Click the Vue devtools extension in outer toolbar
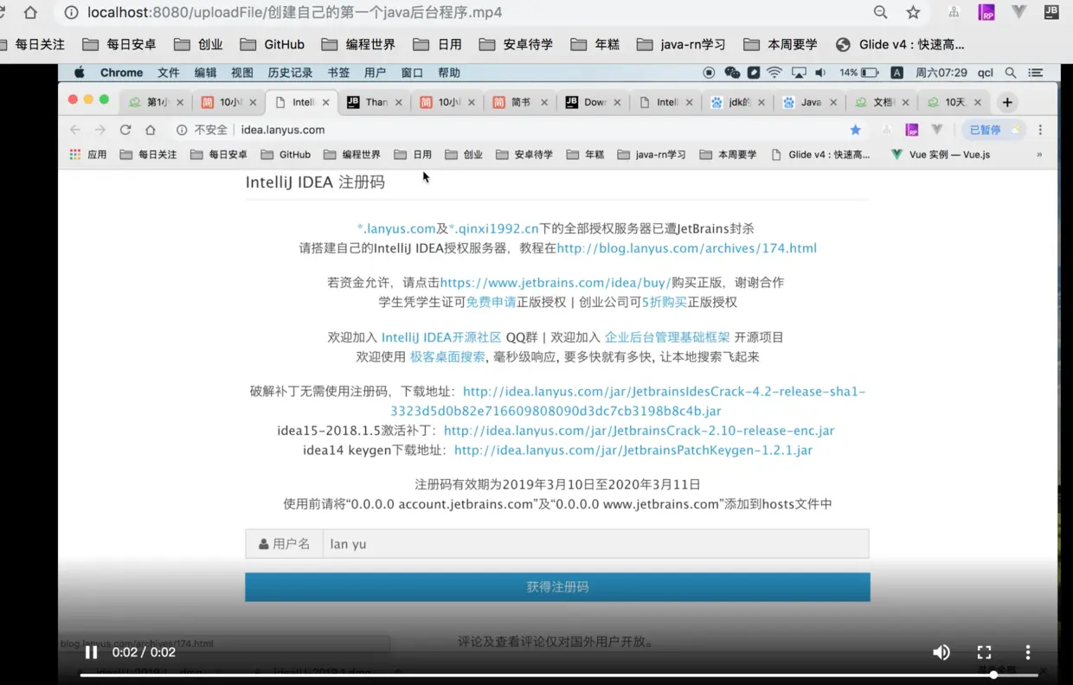1073x685 pixels. click(x=1019, y=12)
